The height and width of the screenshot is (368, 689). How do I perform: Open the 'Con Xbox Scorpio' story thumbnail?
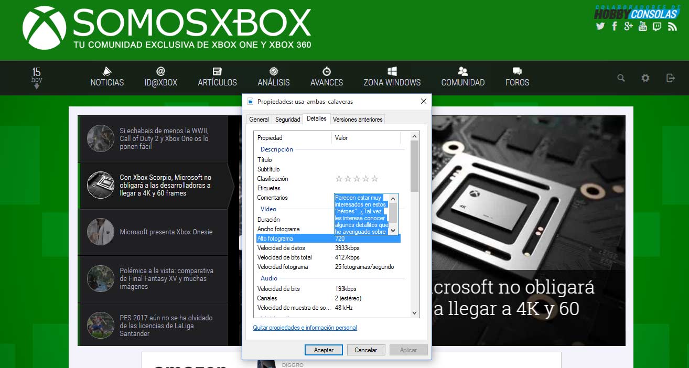click(x=101, y=185)
